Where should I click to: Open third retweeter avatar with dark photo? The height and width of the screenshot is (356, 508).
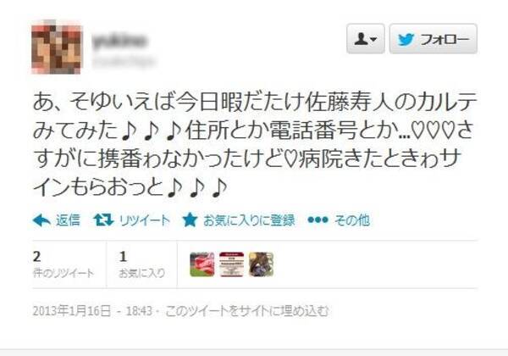click(261, 264)
